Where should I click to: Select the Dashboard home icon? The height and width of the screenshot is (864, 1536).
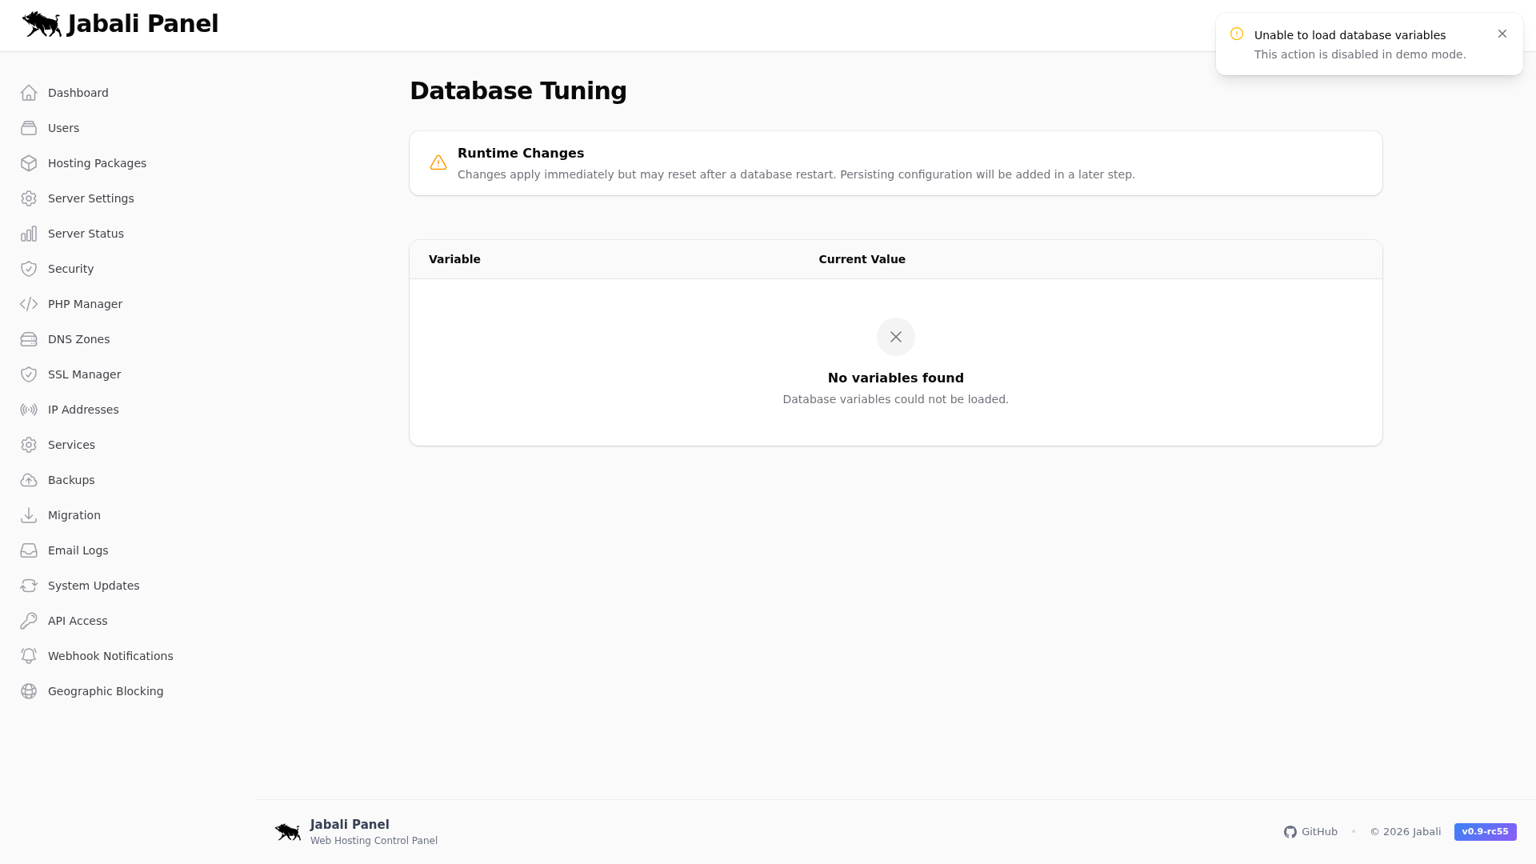[x=29, y=93]
